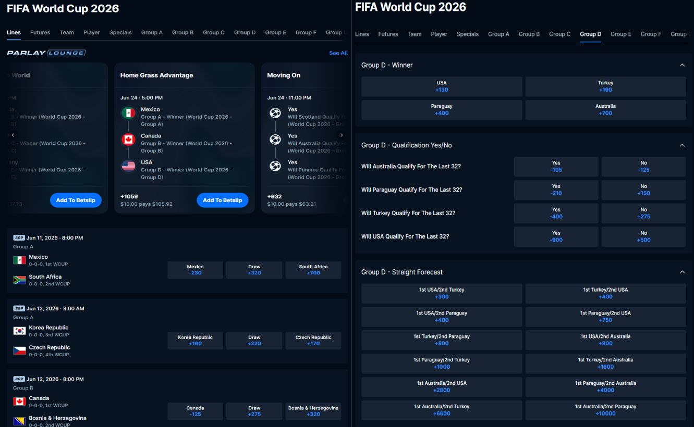Click the Parlay Lounge logo
694x427 pixels.
(x=46, y=53)
